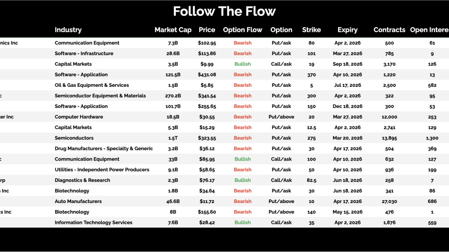449x252 pixels.
Task: Select Bullish flow in Diagnostics & Research row
Action: (243, 181)
